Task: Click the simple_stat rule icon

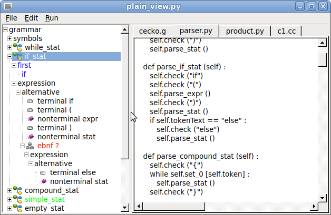Action: coord(17,199)
